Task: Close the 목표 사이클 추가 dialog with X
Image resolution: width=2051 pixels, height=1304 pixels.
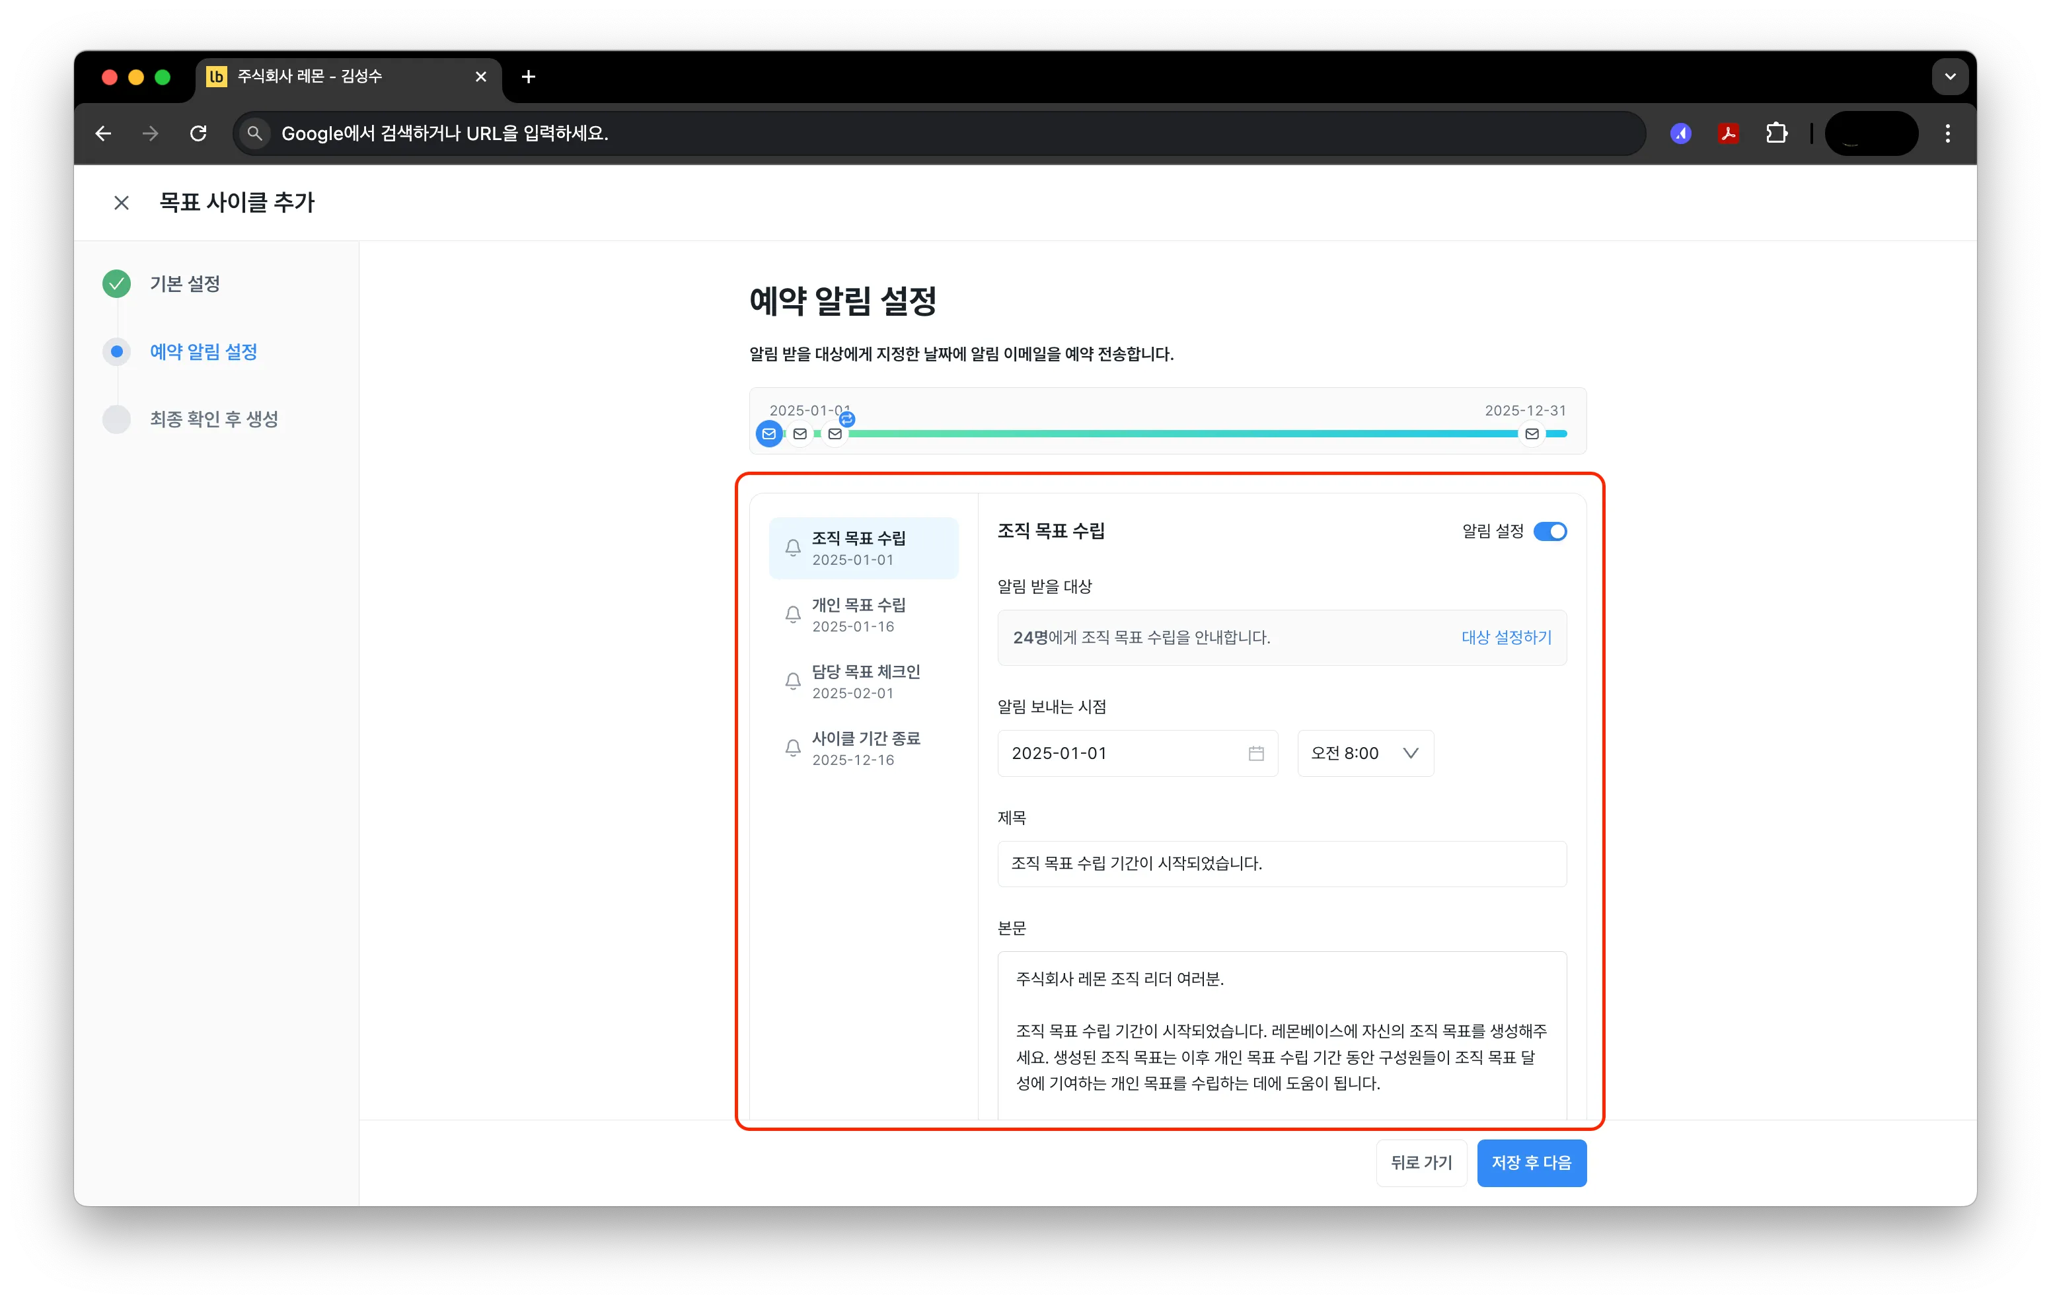Action: (121, 203)
